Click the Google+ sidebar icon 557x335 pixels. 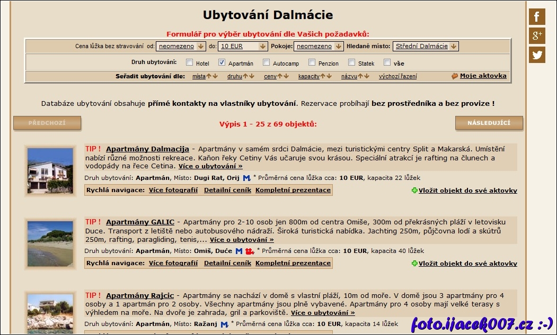[537, 36]
